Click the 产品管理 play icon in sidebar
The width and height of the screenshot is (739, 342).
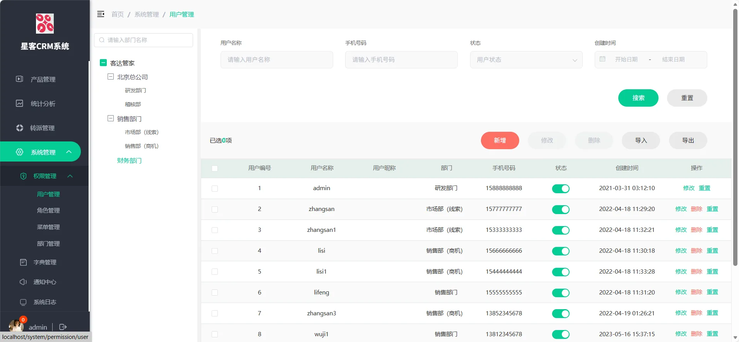tap(19, 79)
